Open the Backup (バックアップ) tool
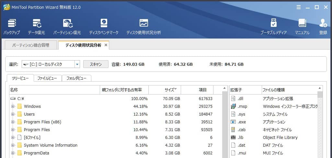Viewport: 332px width, 158px height. [12, 27]
